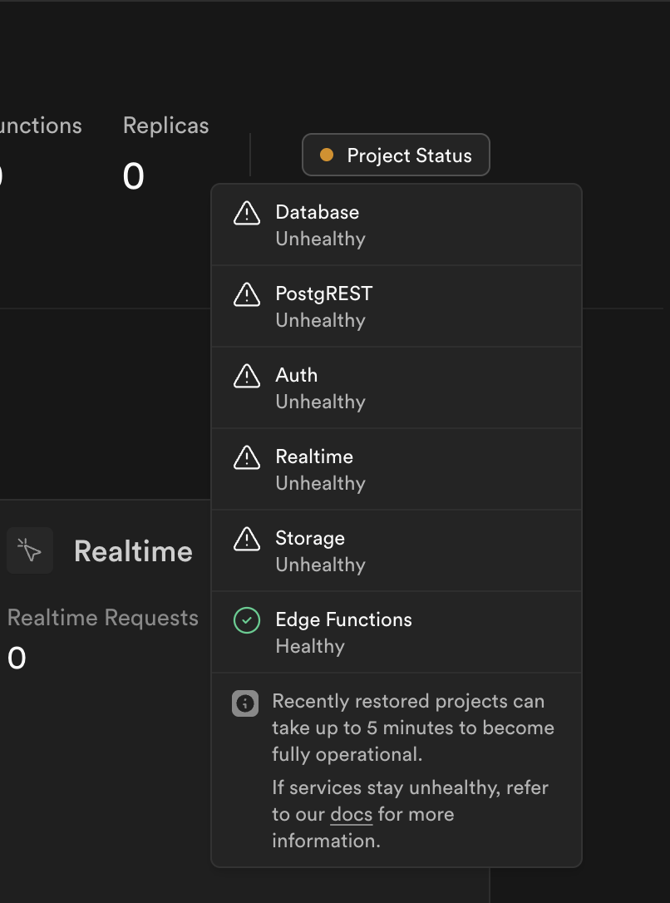
Task: Click the Edge Functions green checkmark icon
Action: (247, 620)
